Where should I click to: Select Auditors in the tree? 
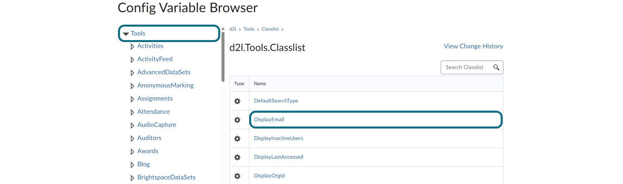[x=149, y=138]
